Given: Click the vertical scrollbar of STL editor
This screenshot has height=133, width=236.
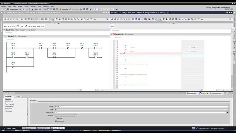Looking at the screenshot, I should pos(232,59).
